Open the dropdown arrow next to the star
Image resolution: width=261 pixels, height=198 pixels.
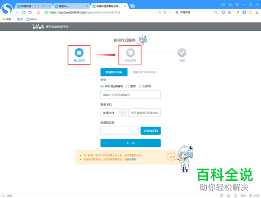point(170,13)
